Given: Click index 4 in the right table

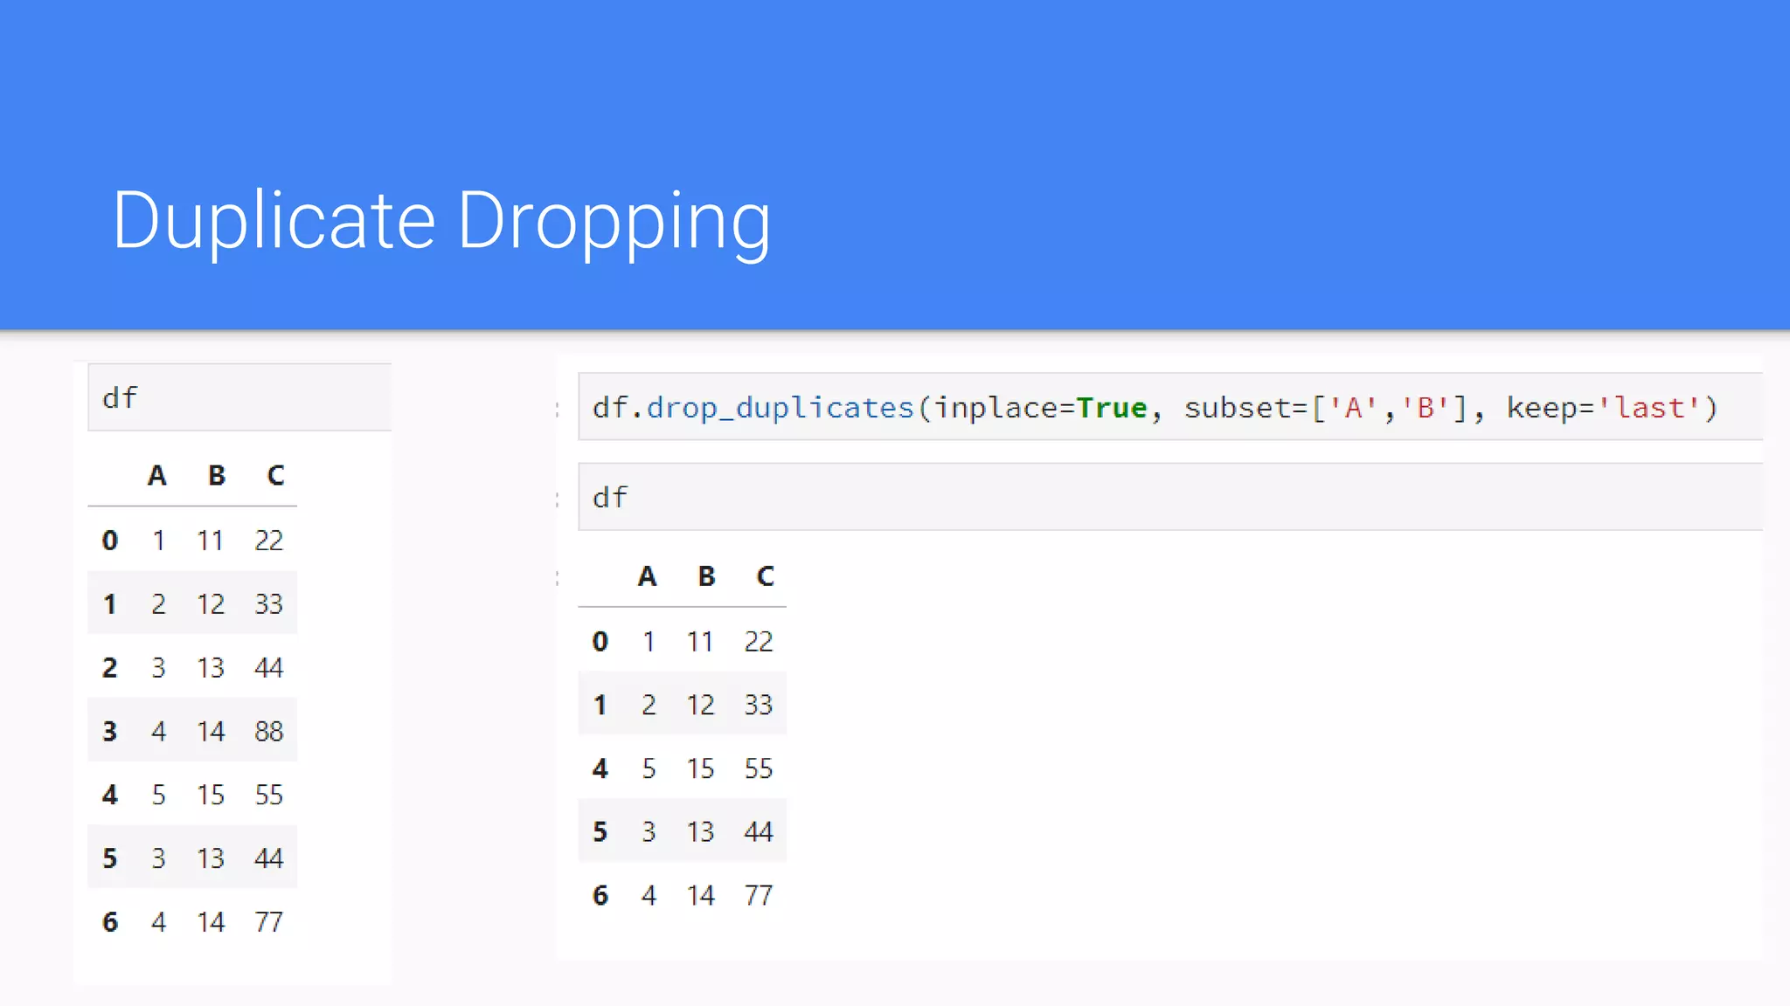Looking at the screenshot, I should [x=600, y=768].
